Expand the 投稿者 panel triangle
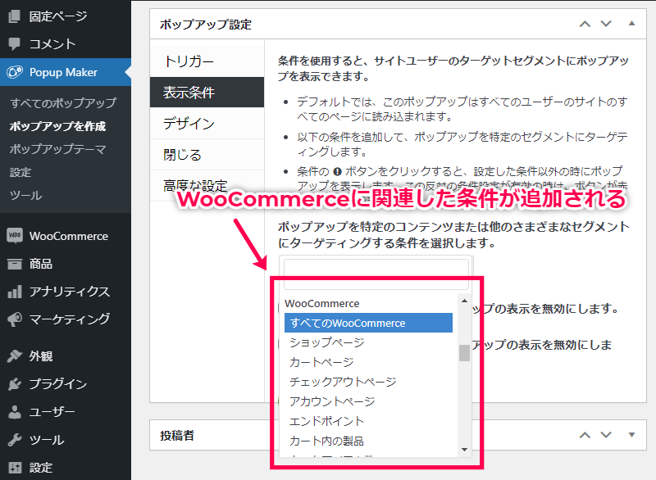The width and height of the screenshot is (656, 480). 631,435
